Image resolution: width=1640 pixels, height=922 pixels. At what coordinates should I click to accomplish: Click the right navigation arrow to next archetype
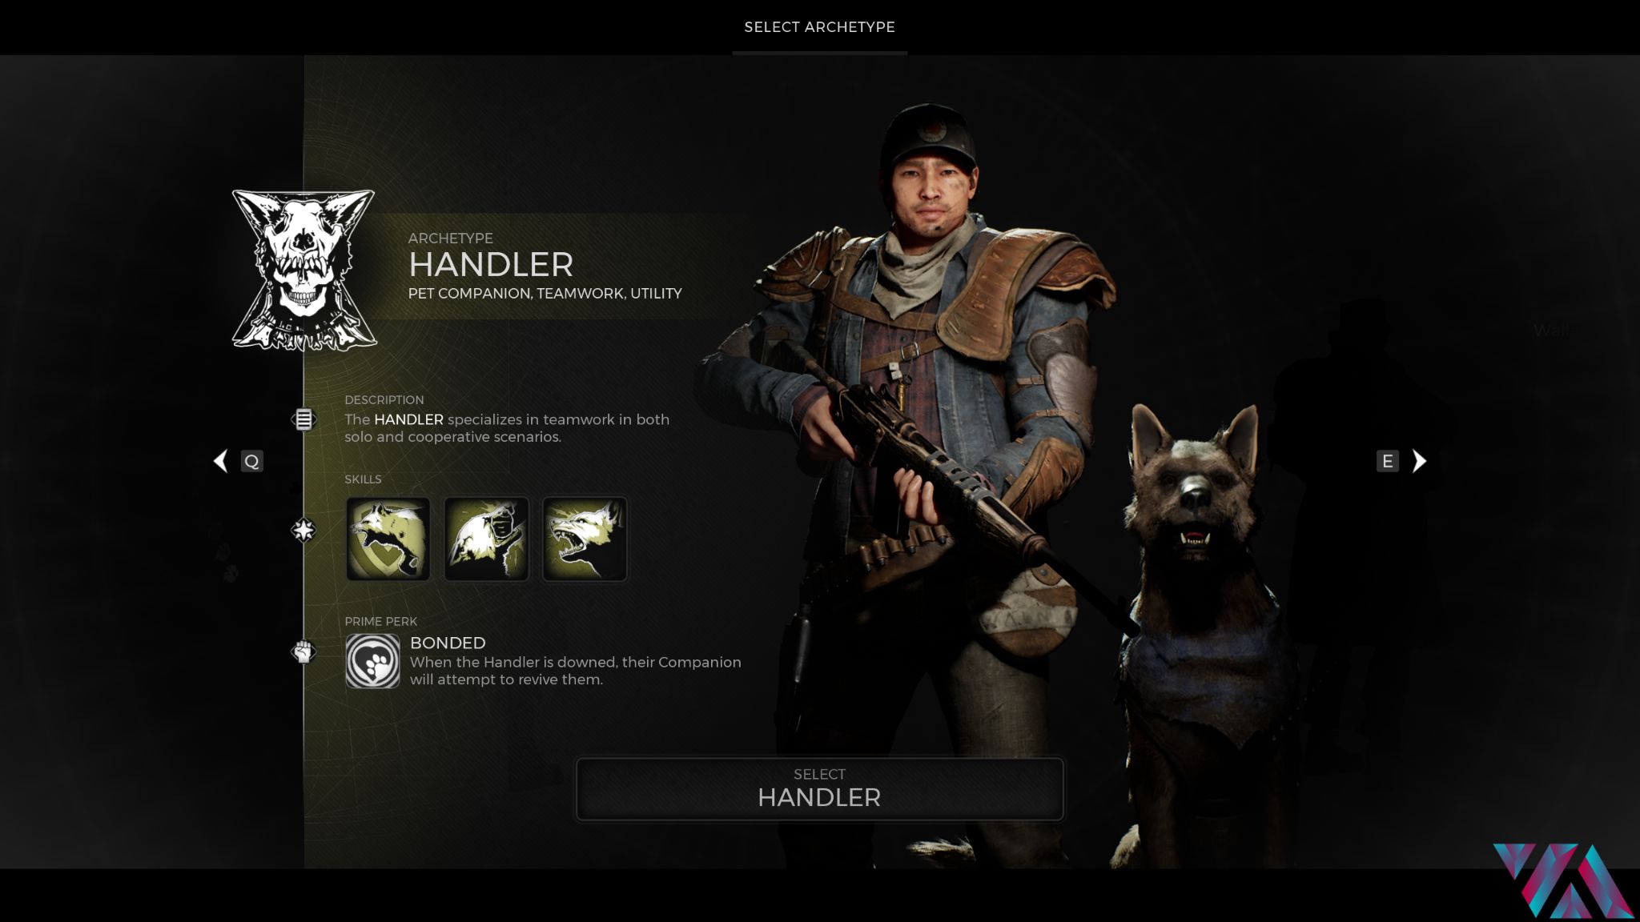pyautogui.click(x=1418, y=460)
